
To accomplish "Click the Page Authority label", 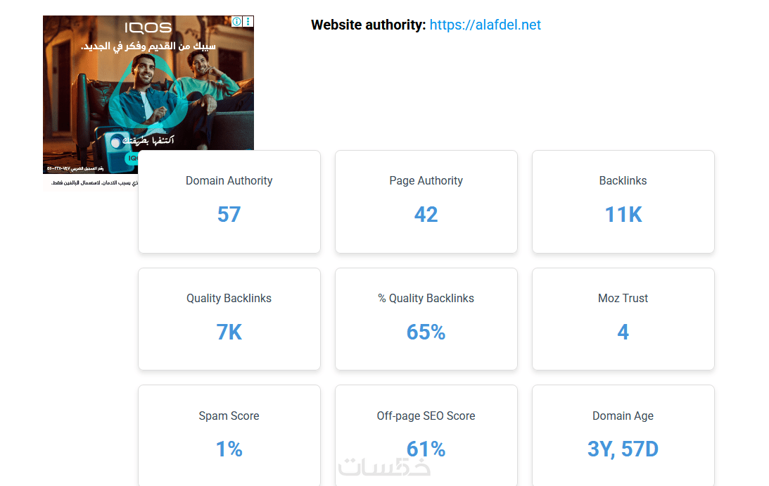I will click(x=426, y=180).
